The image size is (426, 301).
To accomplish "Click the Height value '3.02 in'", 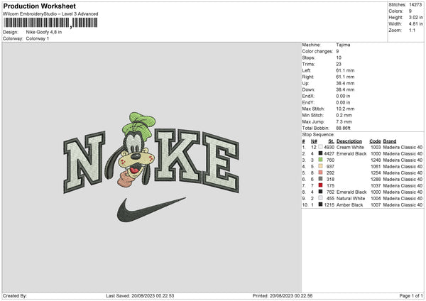I will coord(415,17).
